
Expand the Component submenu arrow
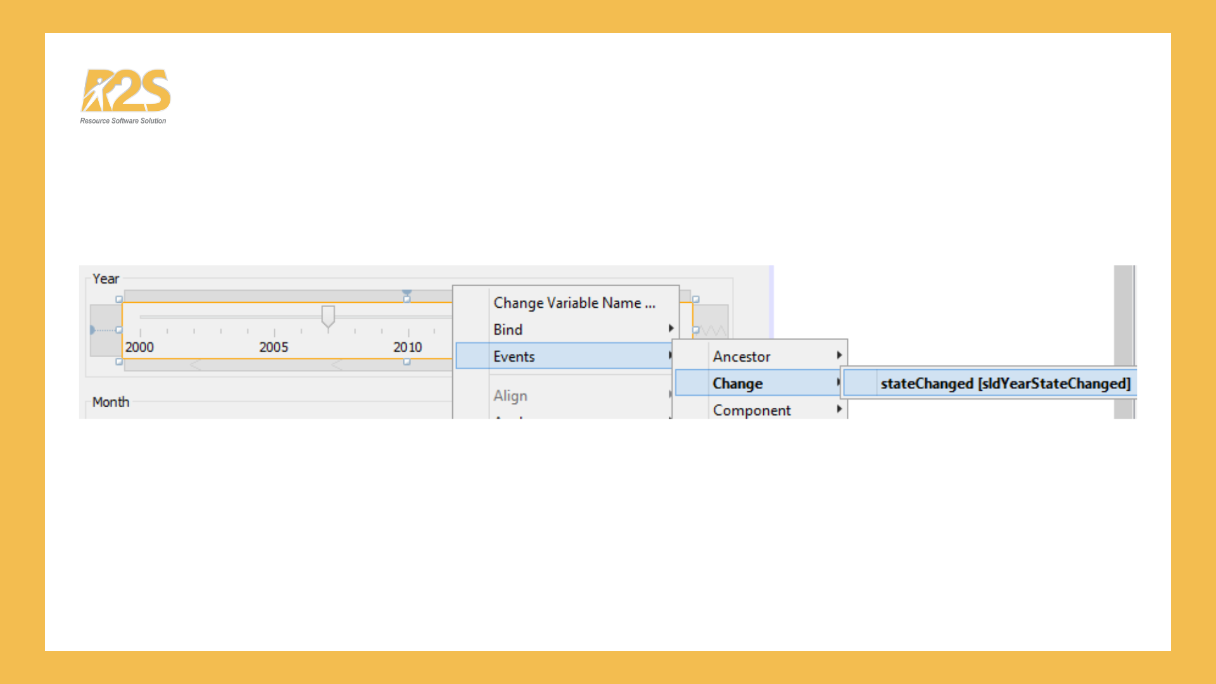[839, 409]
